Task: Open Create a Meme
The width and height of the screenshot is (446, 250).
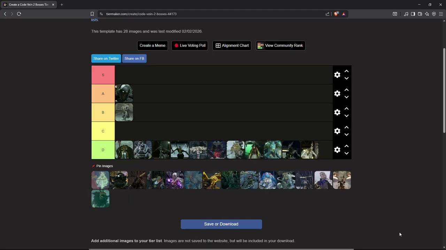Action: point(152,45)
